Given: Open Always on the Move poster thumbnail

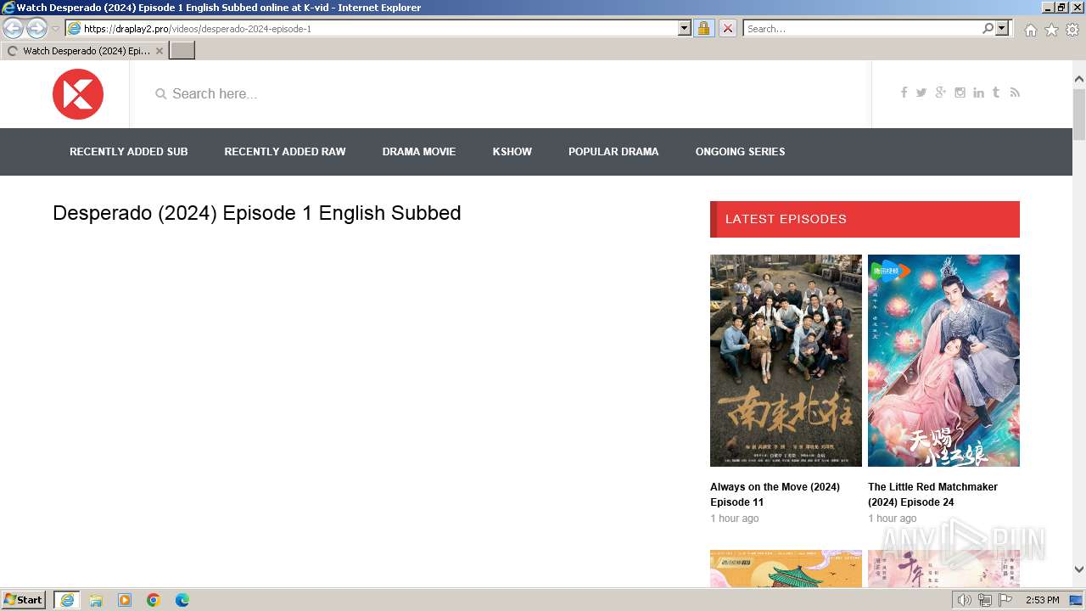Looking at the screenshot, I should click(x=786, y=361).
